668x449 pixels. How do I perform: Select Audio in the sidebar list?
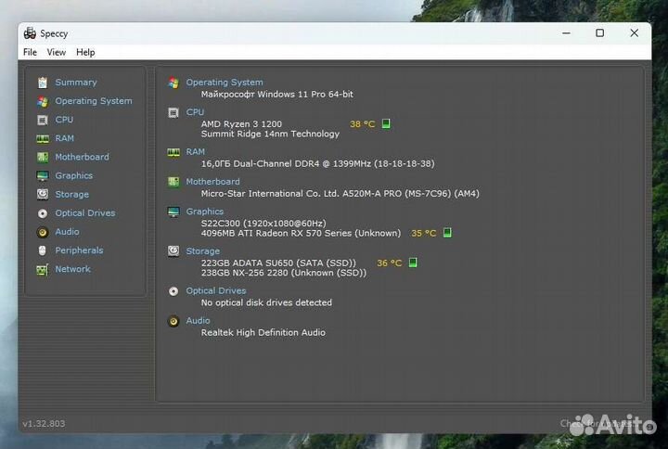(68, 232)
